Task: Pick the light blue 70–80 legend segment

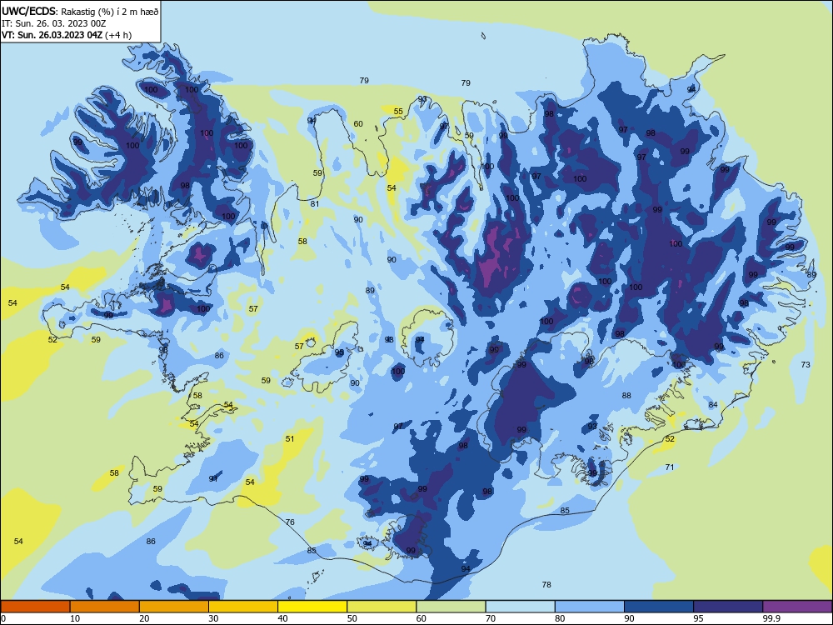Action: click(x=520, y=607)
